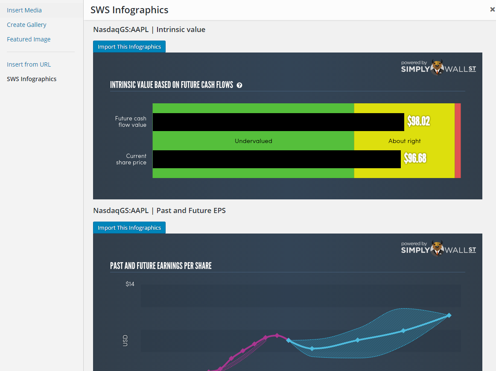
Task: Click the $14 axis label on EPS chart
Action: [x=130, y=284]
